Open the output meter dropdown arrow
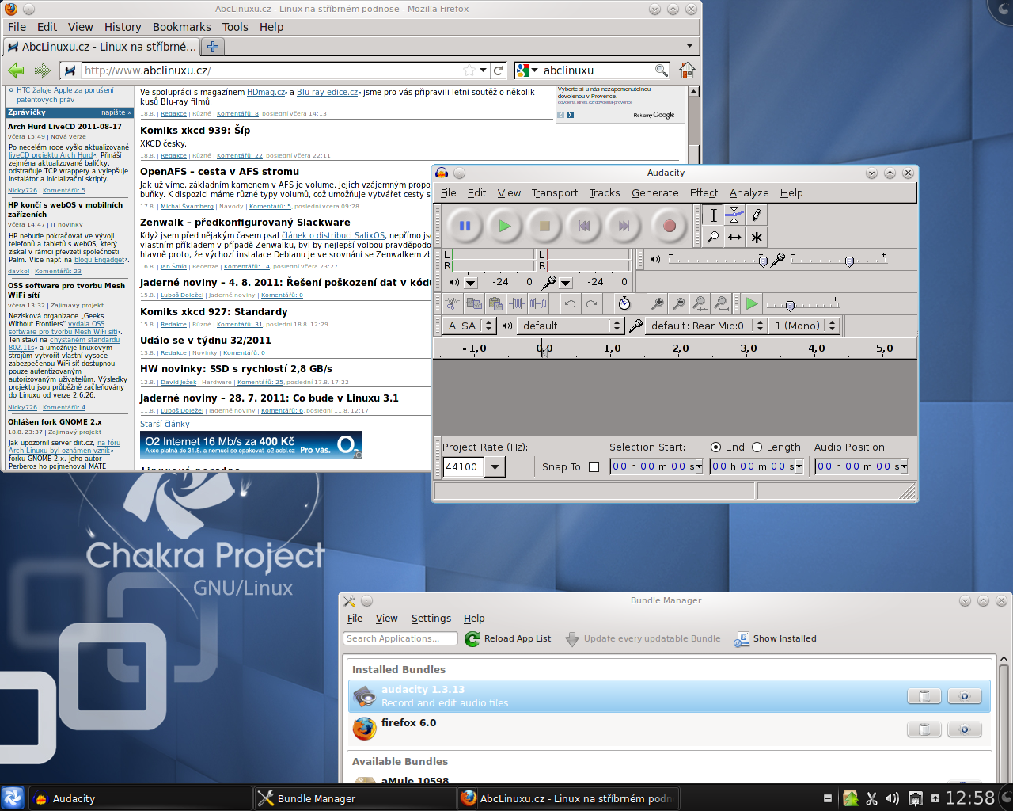The image size is (1013, 811). tap(471, 283)
